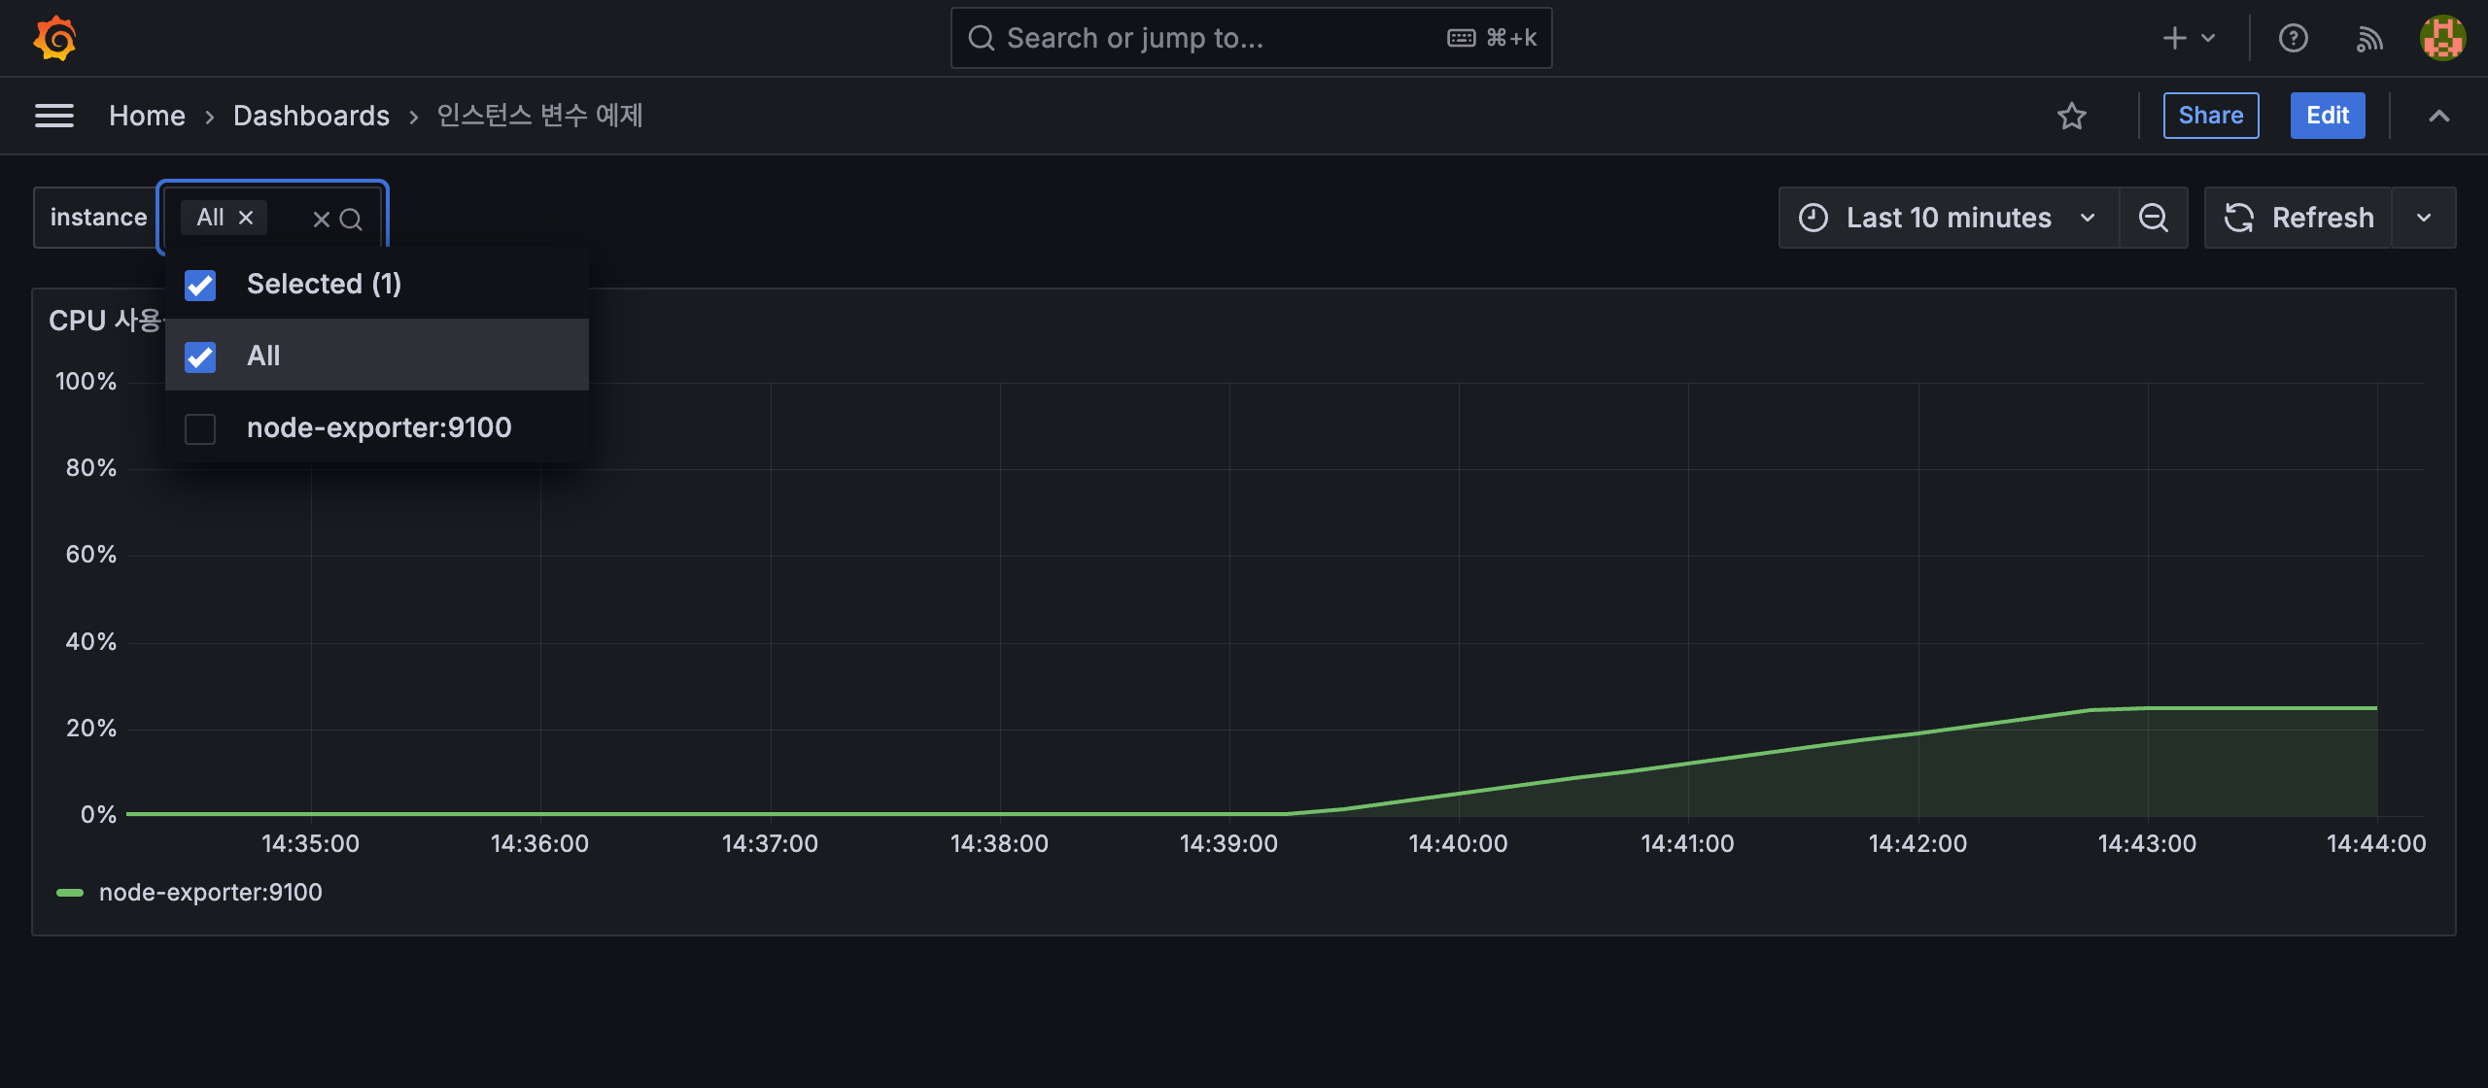Open the Last 10 minutes time picker
This screenshot has height=1088, width=2488.
(1948, 218)
